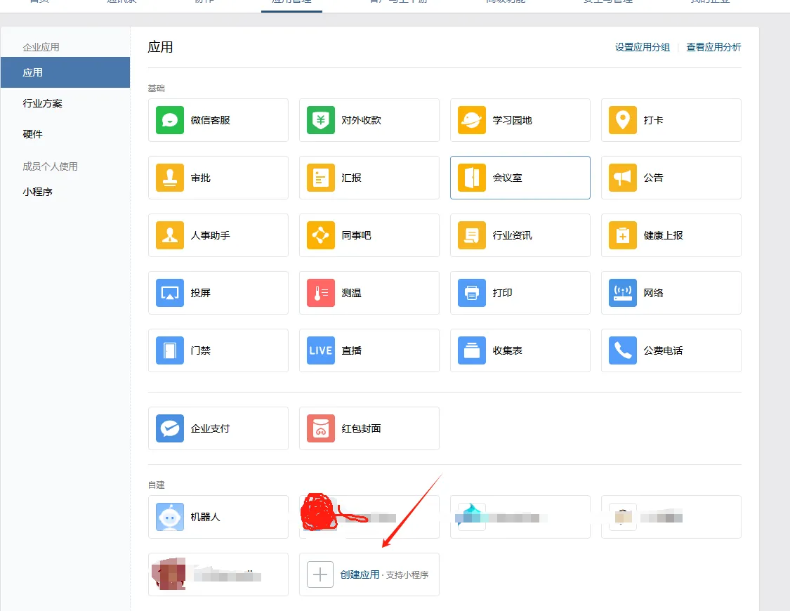Open the 会议室 door icon
Viewport: 790px width, 611px height.
[x=472, y=178]
